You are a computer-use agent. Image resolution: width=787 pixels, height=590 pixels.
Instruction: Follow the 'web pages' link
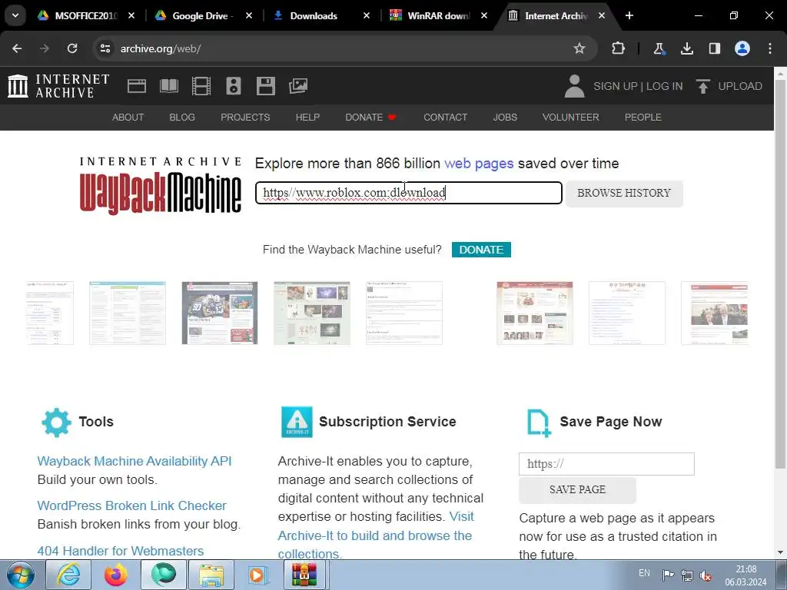pyautogui.click(x=479, y=164)
